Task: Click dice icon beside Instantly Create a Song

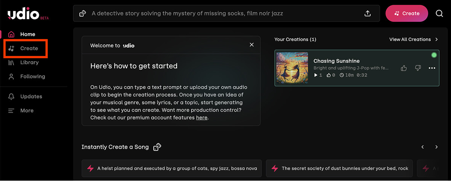Action: click(157, 147)
